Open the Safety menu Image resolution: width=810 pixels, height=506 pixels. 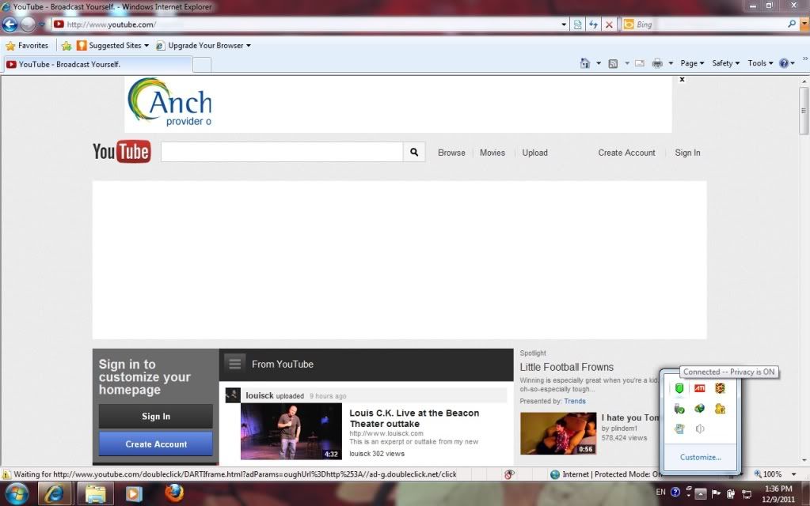pyautogui.click(x=725, y=63)
